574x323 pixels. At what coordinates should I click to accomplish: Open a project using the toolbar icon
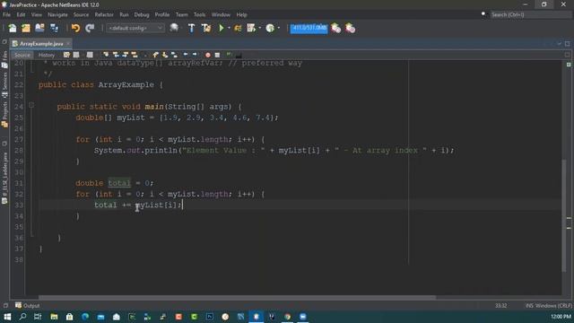click(x=39, y=28)
